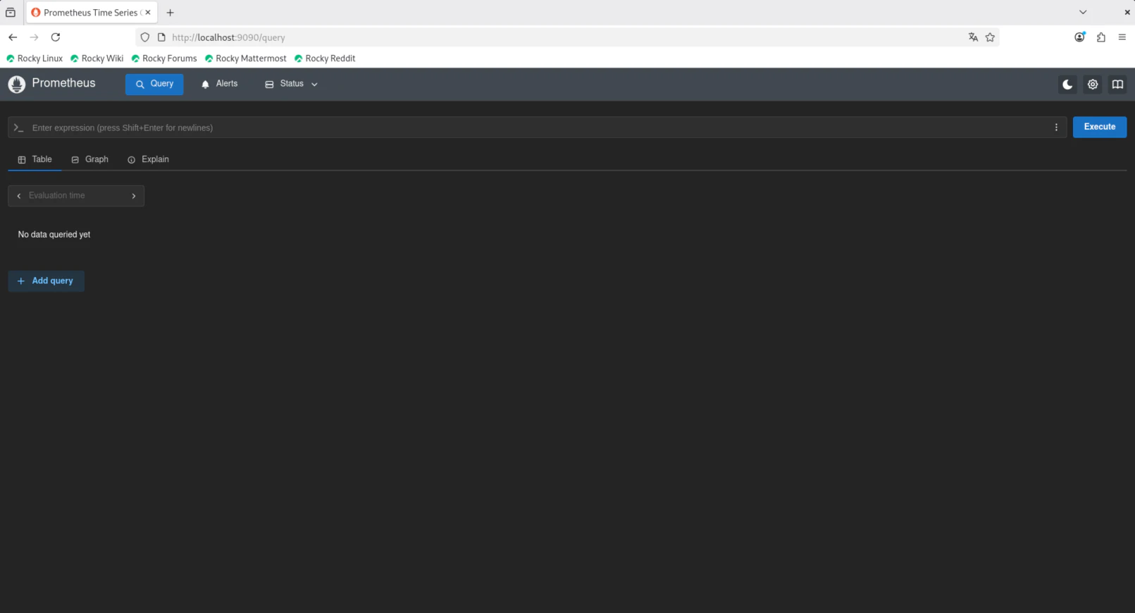
Task: Click the browser back arrow
Action: tap(13, 37)
